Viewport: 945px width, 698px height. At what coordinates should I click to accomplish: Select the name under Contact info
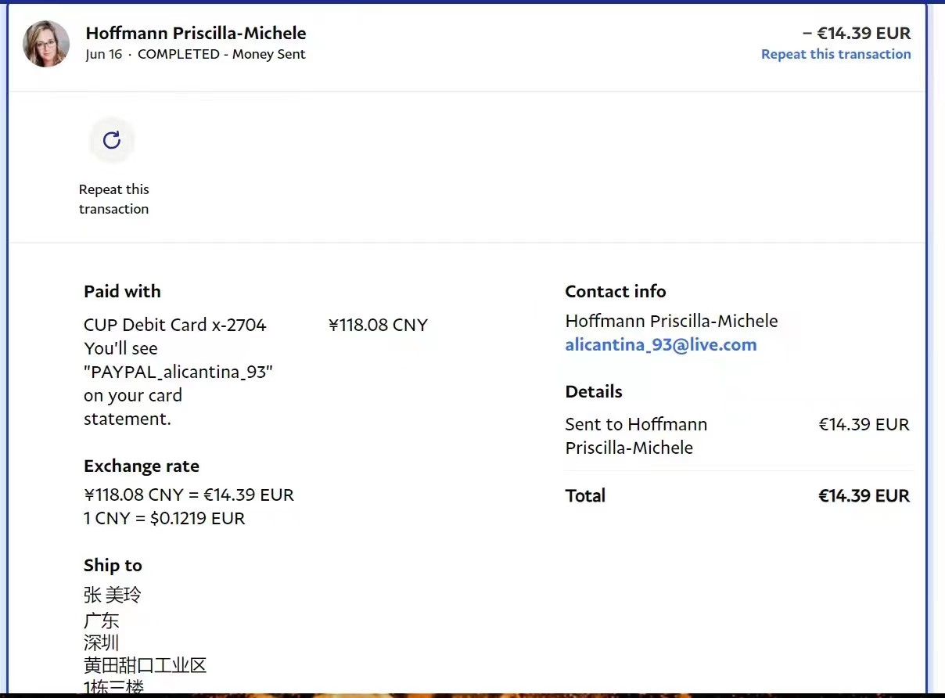click(671, 321)
